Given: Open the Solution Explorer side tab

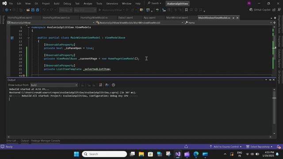Looking at the screenshot, I should pos(279,58).
